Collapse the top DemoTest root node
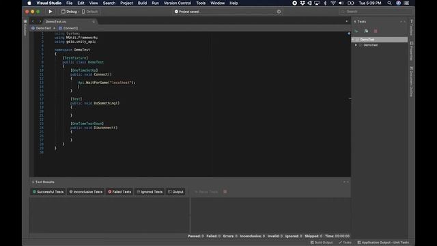437x246 pixels. click(353, 40)
